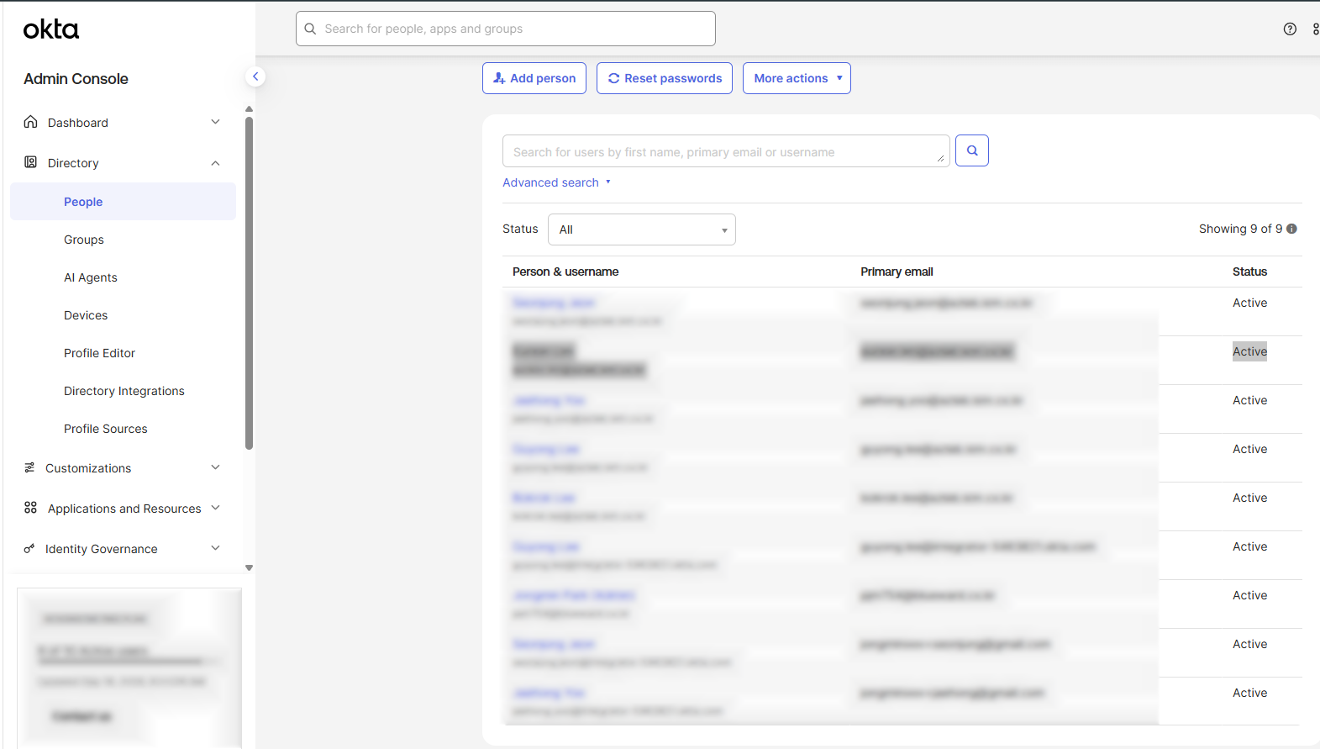The height and width of the screenshot is (749, 1320).
Task: Open the More actions dropdown
Action: pyautogui.click(x=797, y=78)
